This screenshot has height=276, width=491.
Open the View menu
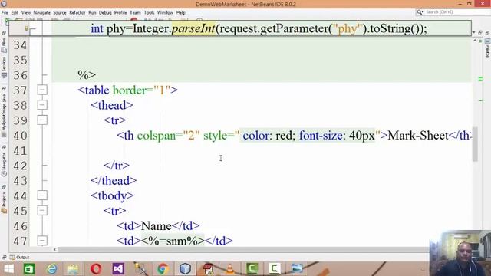click(x=26, y=12)
